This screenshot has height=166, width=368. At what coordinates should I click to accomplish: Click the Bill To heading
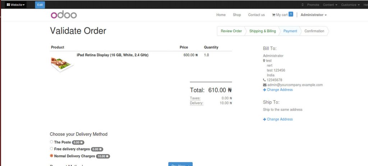(270, 48)
